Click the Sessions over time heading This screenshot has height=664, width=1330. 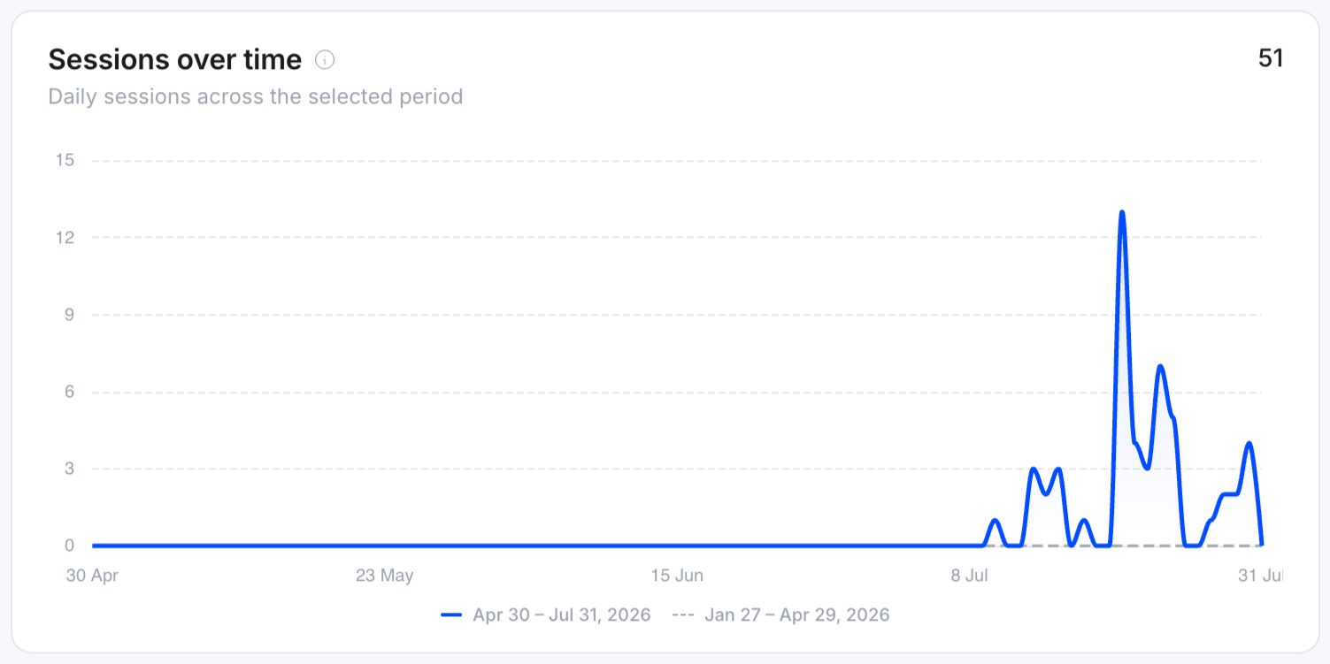(175, 59)
